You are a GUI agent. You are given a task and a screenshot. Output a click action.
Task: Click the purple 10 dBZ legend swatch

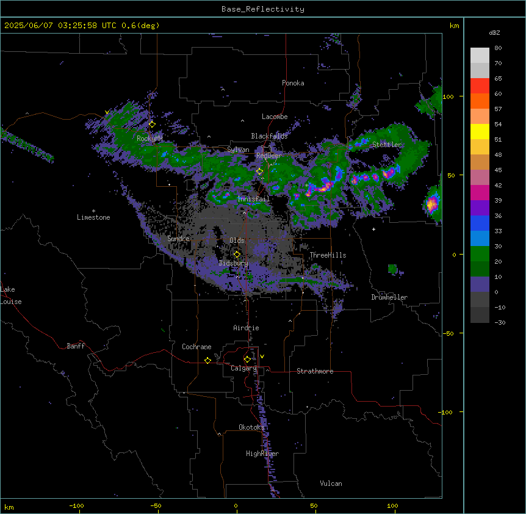tap(480, 284)
